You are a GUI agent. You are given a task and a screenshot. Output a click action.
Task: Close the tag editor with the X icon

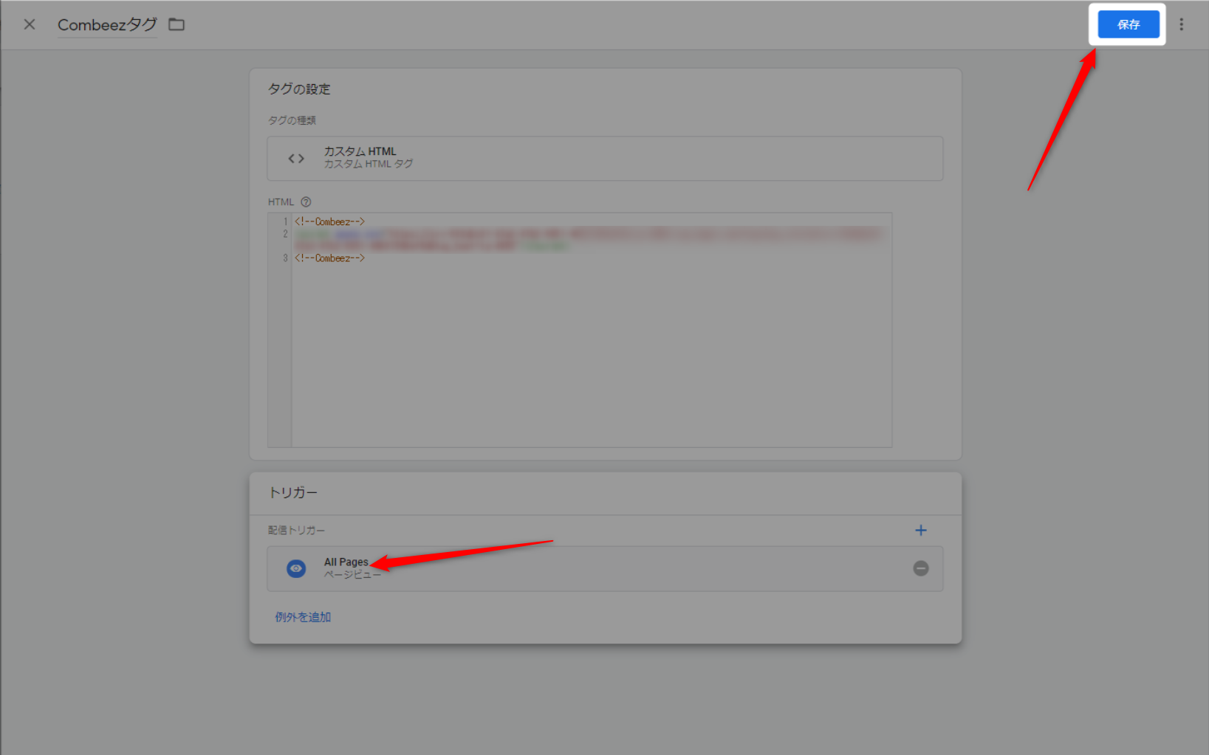click(x=30, y=24)
